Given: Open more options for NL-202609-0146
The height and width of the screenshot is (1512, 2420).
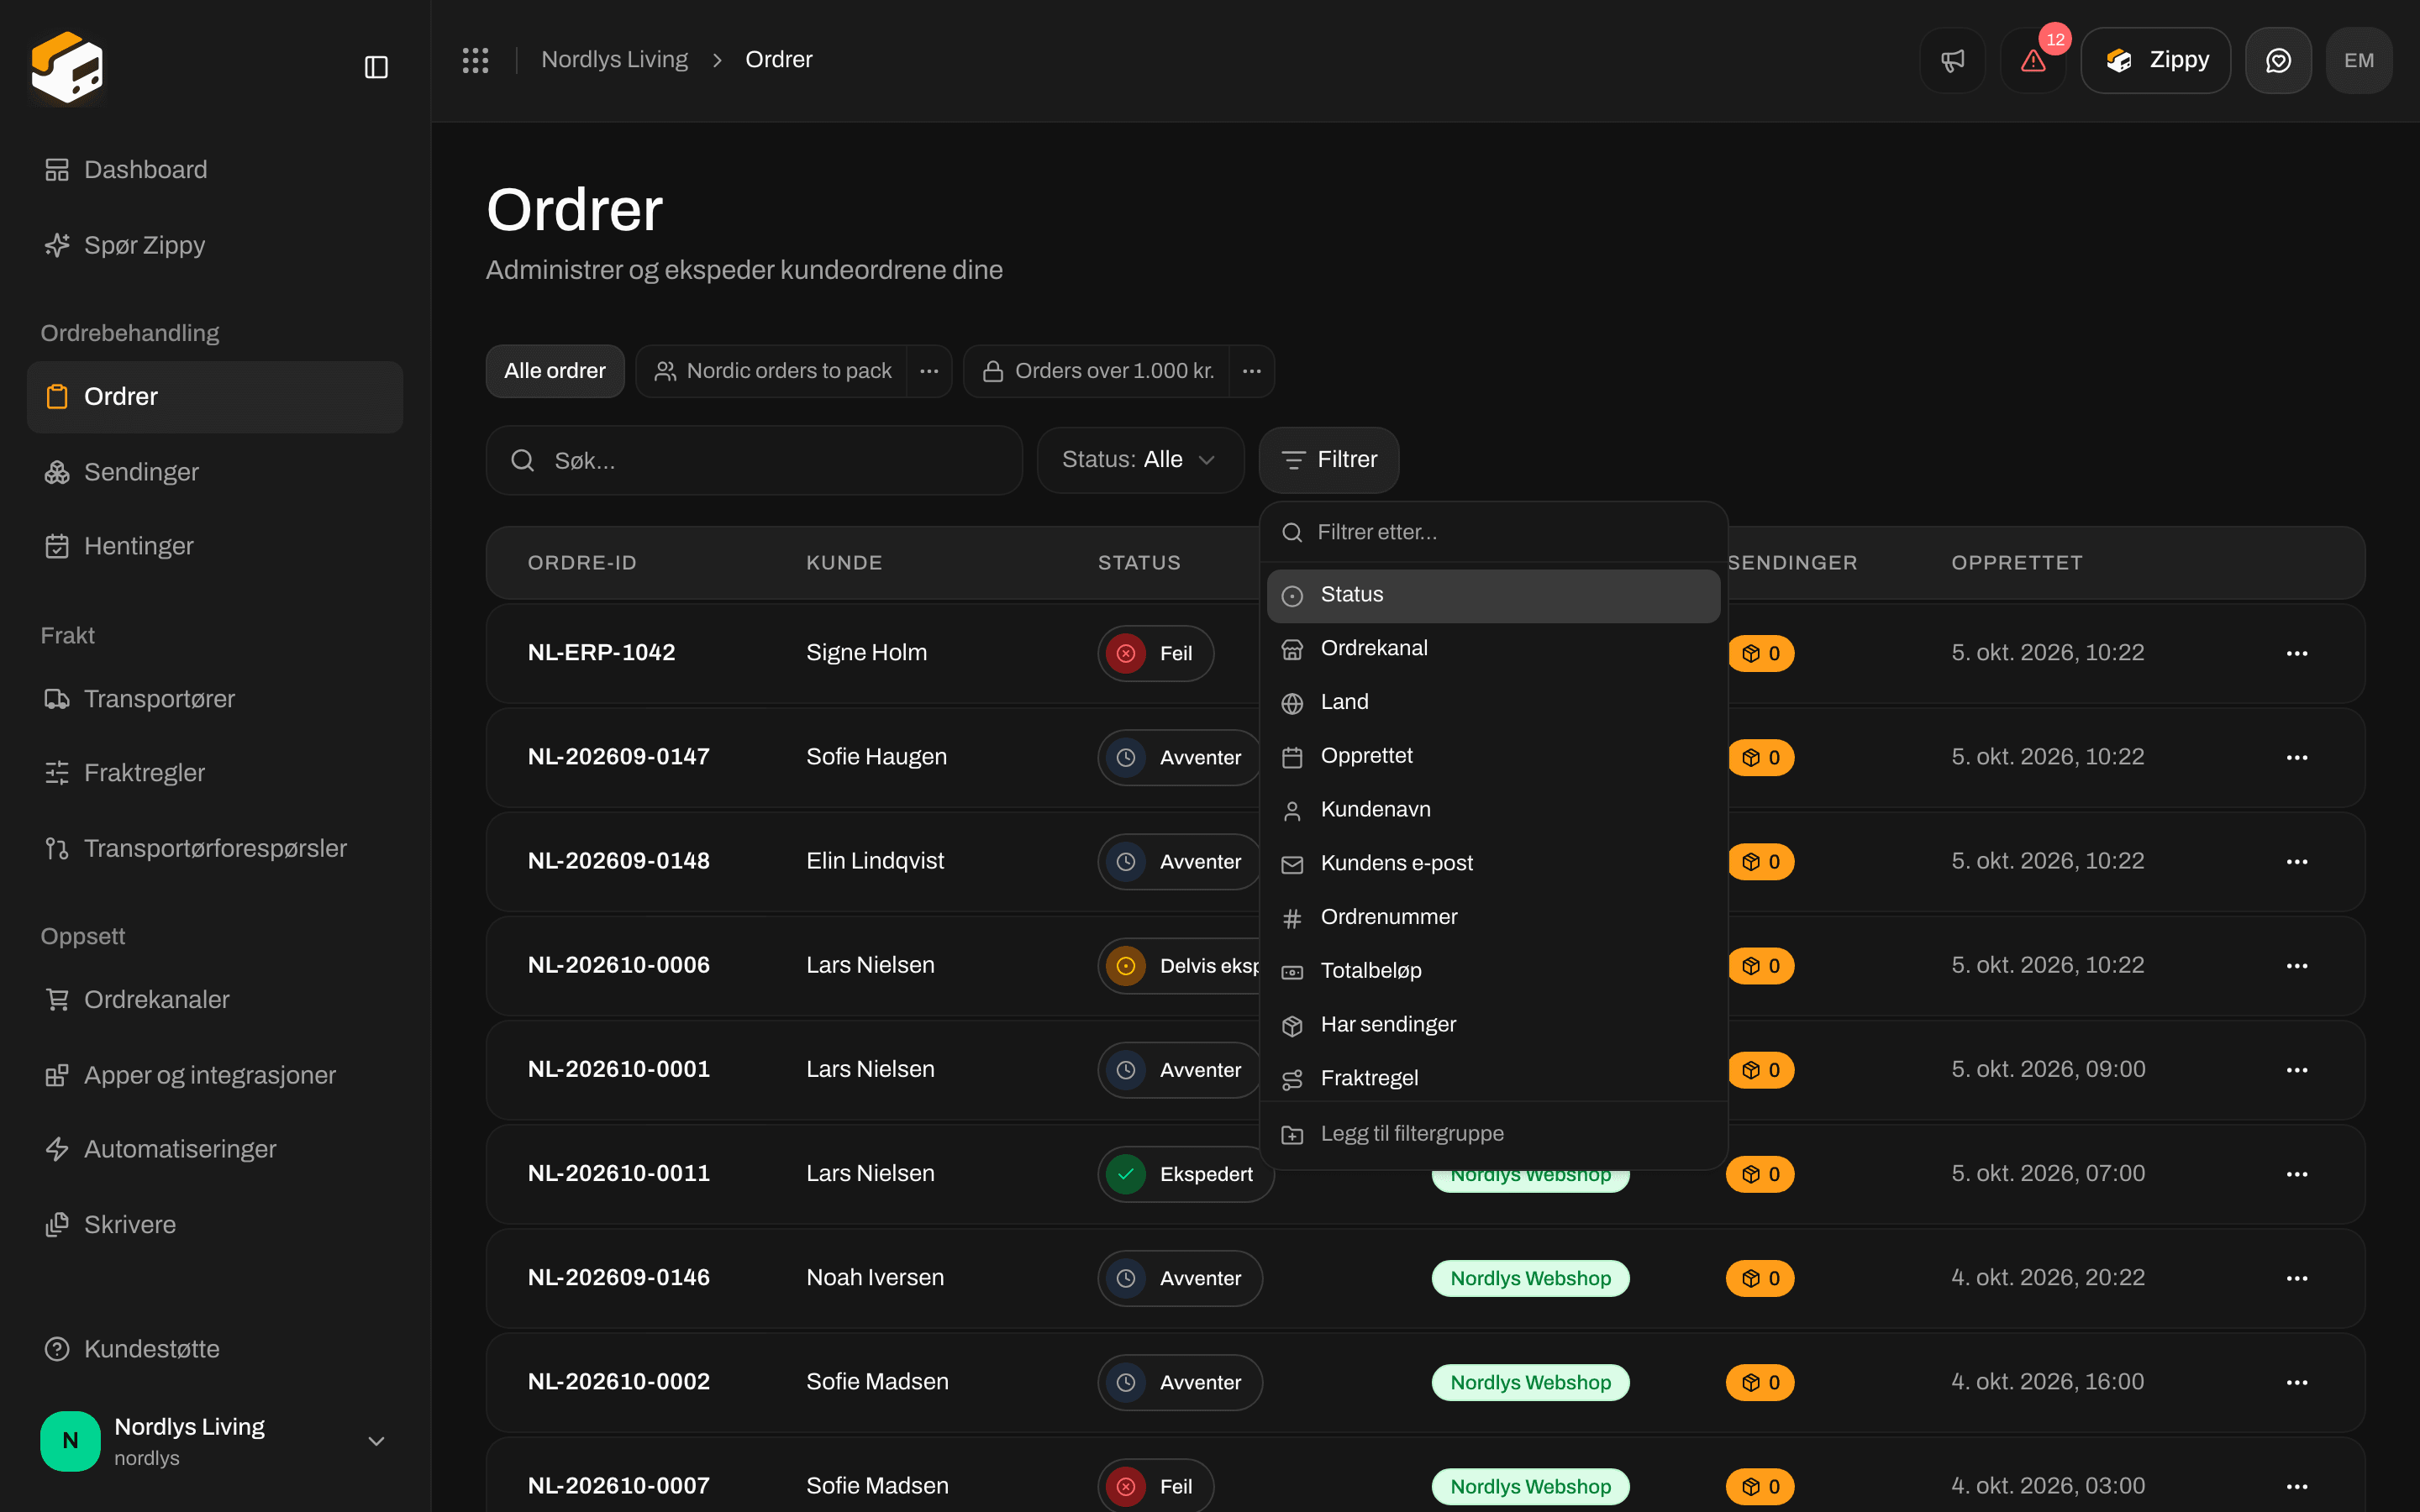Looking at the screenshot, I should click(x=2297, y=1278).
